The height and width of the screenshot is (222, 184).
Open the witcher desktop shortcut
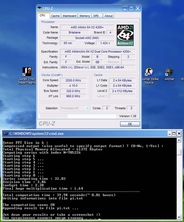click(169, 74)
